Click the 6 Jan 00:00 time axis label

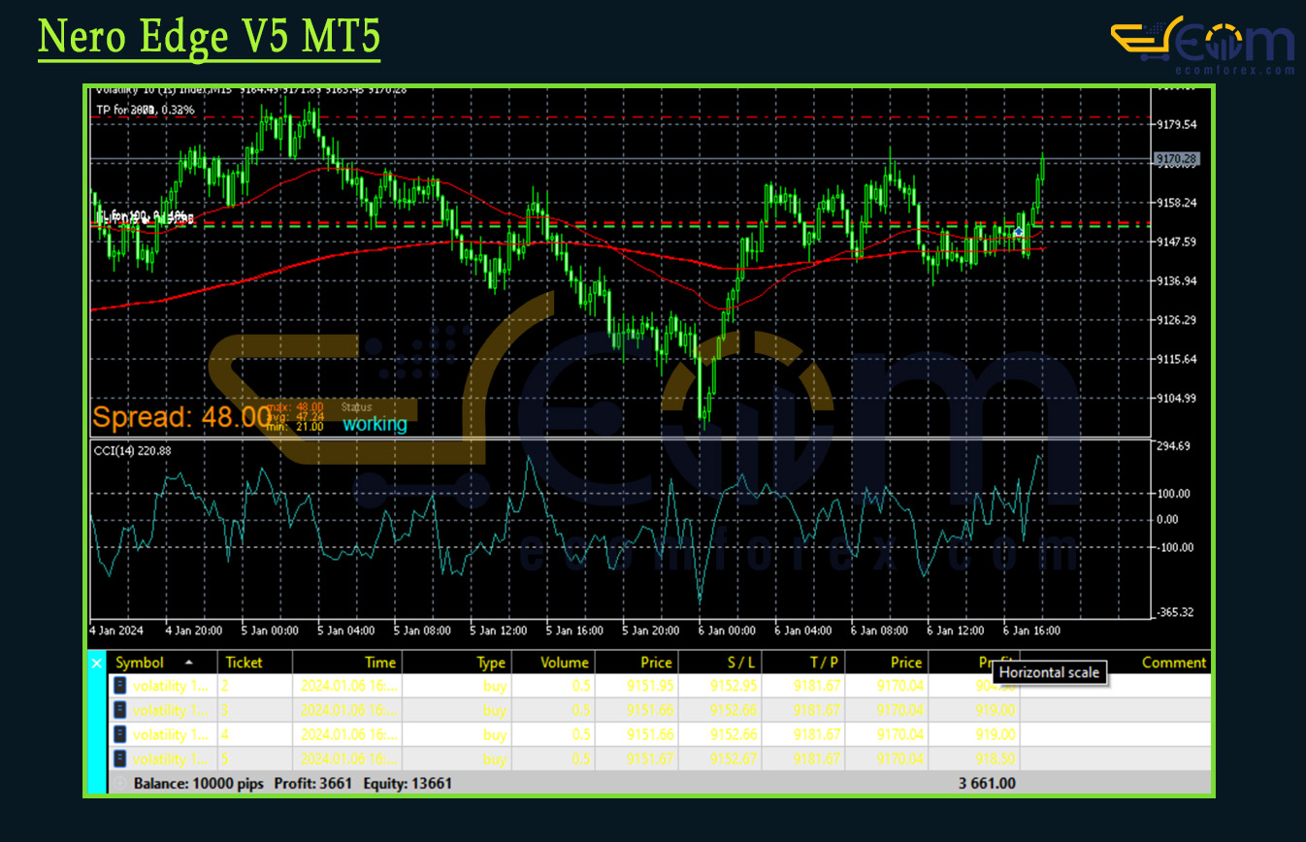pos(727,631)
